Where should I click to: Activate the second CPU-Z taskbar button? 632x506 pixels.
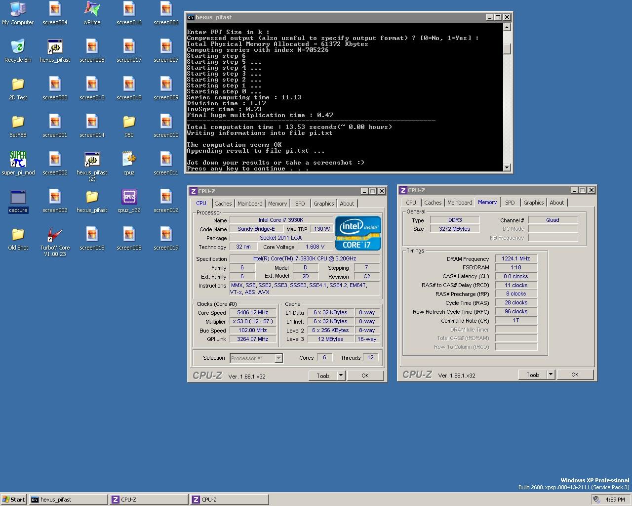click(230, 500)
